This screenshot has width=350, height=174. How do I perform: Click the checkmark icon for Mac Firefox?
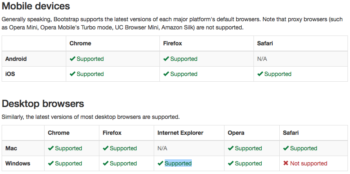105,148
